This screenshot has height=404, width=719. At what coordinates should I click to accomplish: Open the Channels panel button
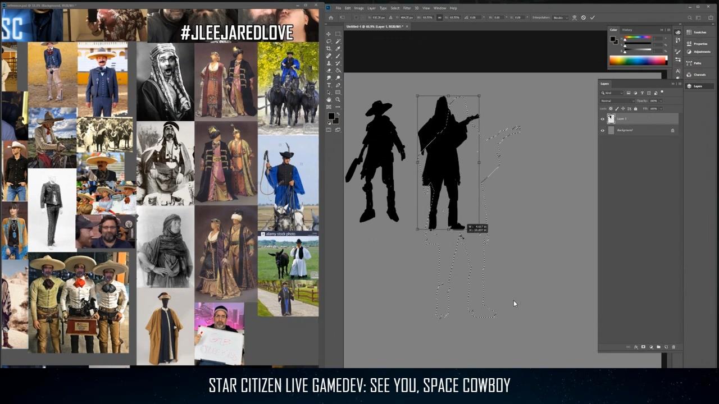point(697,75)
